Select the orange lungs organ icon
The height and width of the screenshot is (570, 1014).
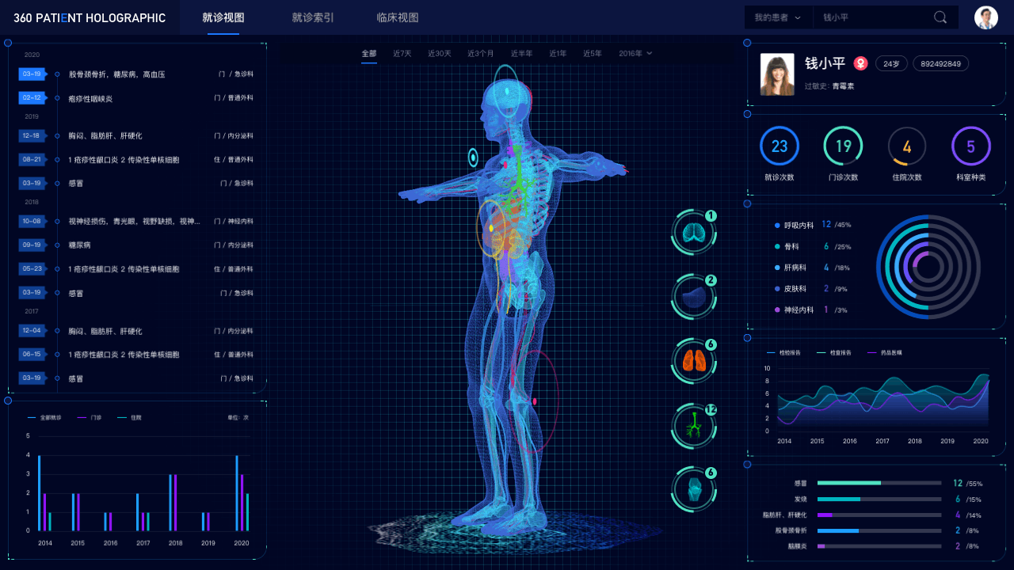pyautogui.click(x=693, y=361)
